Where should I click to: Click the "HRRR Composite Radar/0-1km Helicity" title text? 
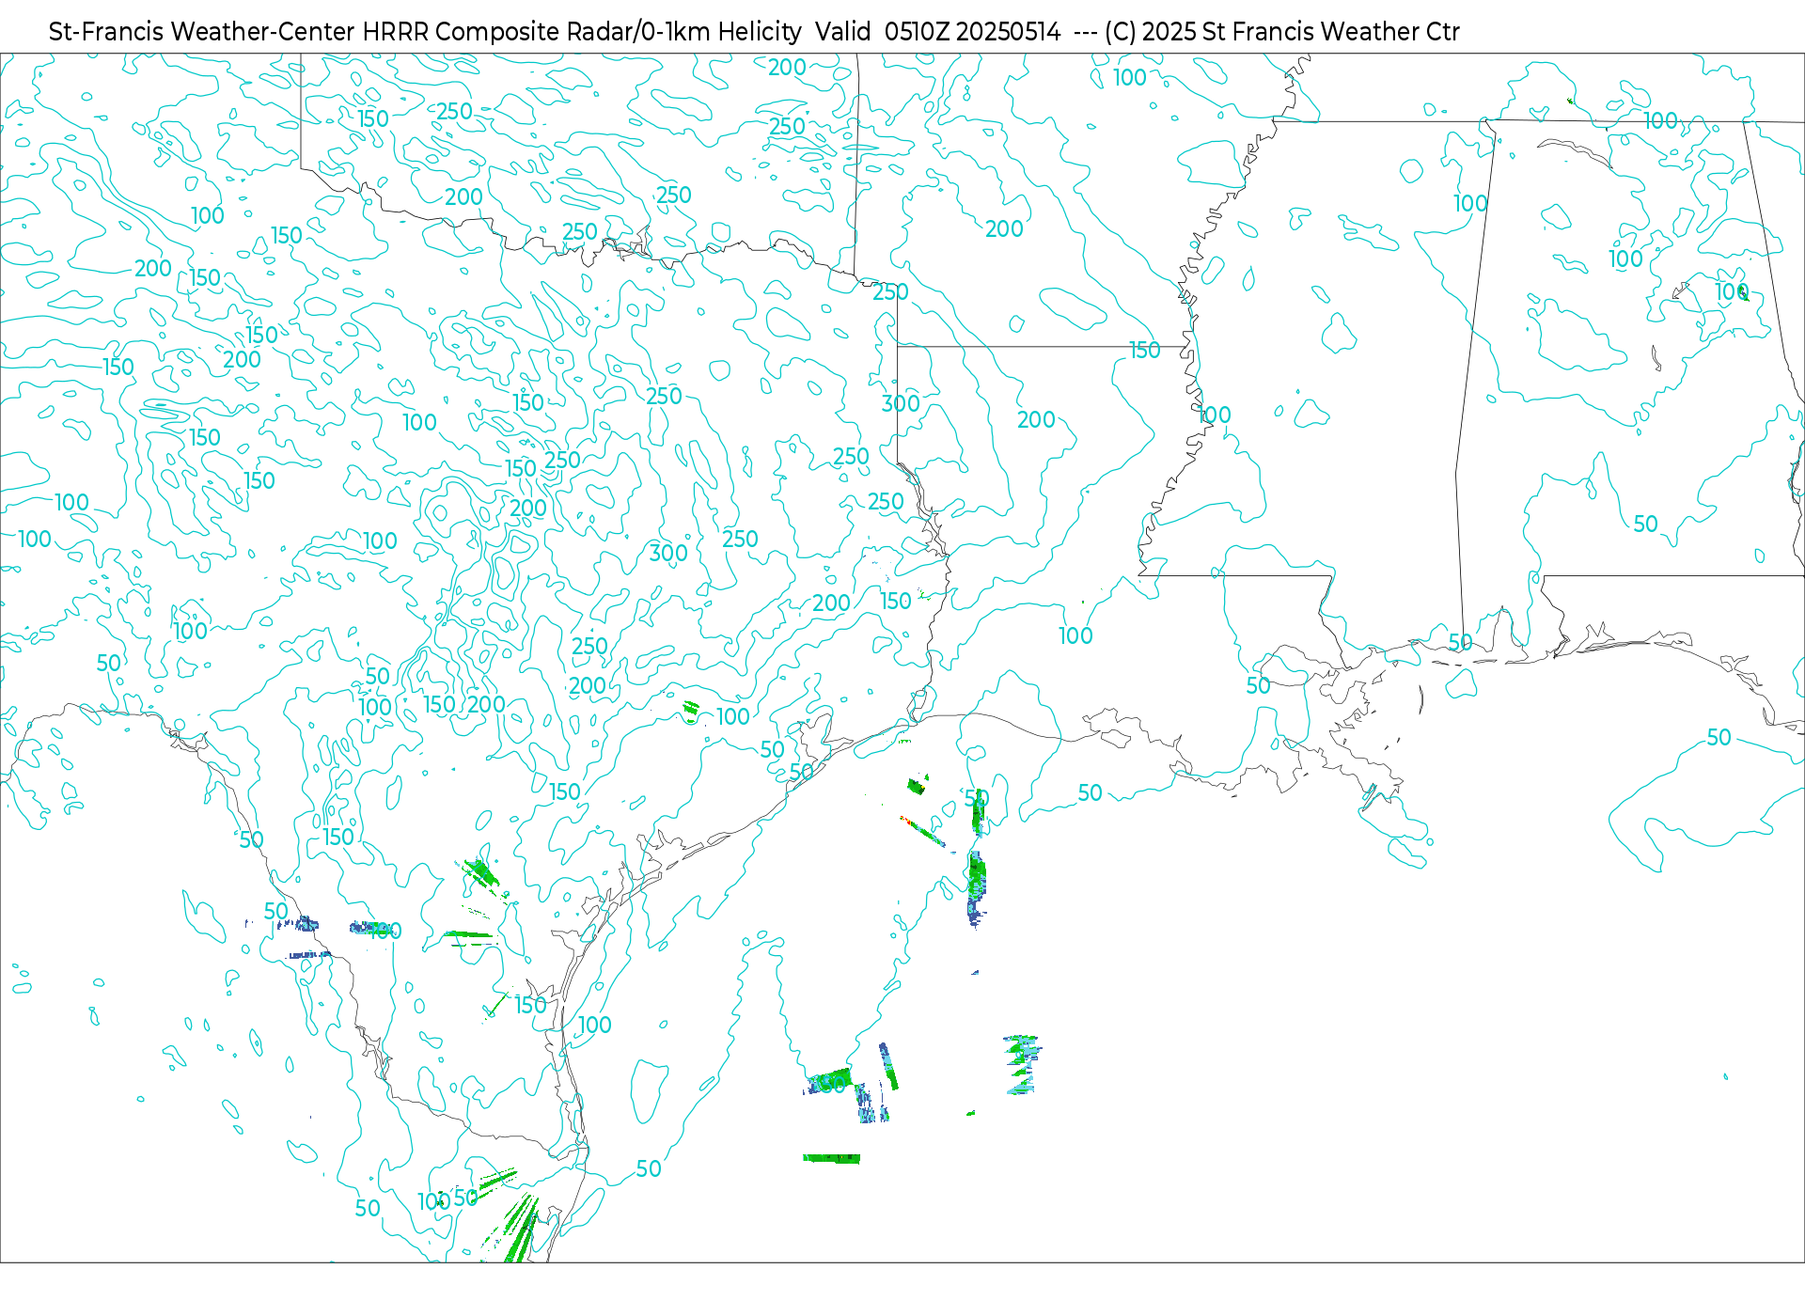[582, 32]
